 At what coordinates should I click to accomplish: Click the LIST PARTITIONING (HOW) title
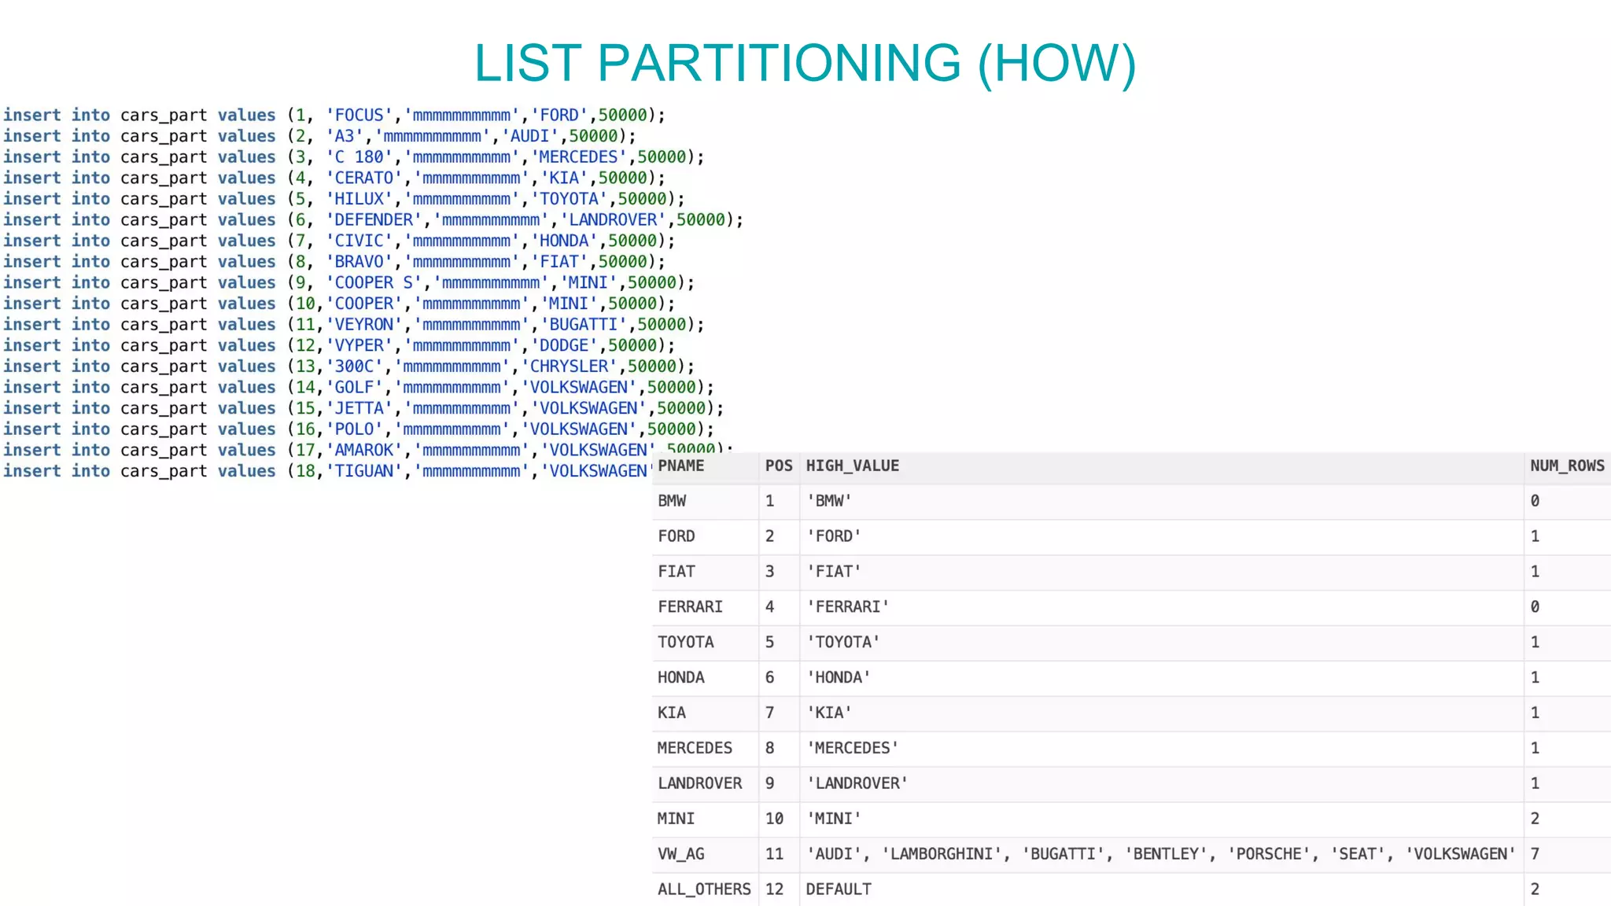805,63
